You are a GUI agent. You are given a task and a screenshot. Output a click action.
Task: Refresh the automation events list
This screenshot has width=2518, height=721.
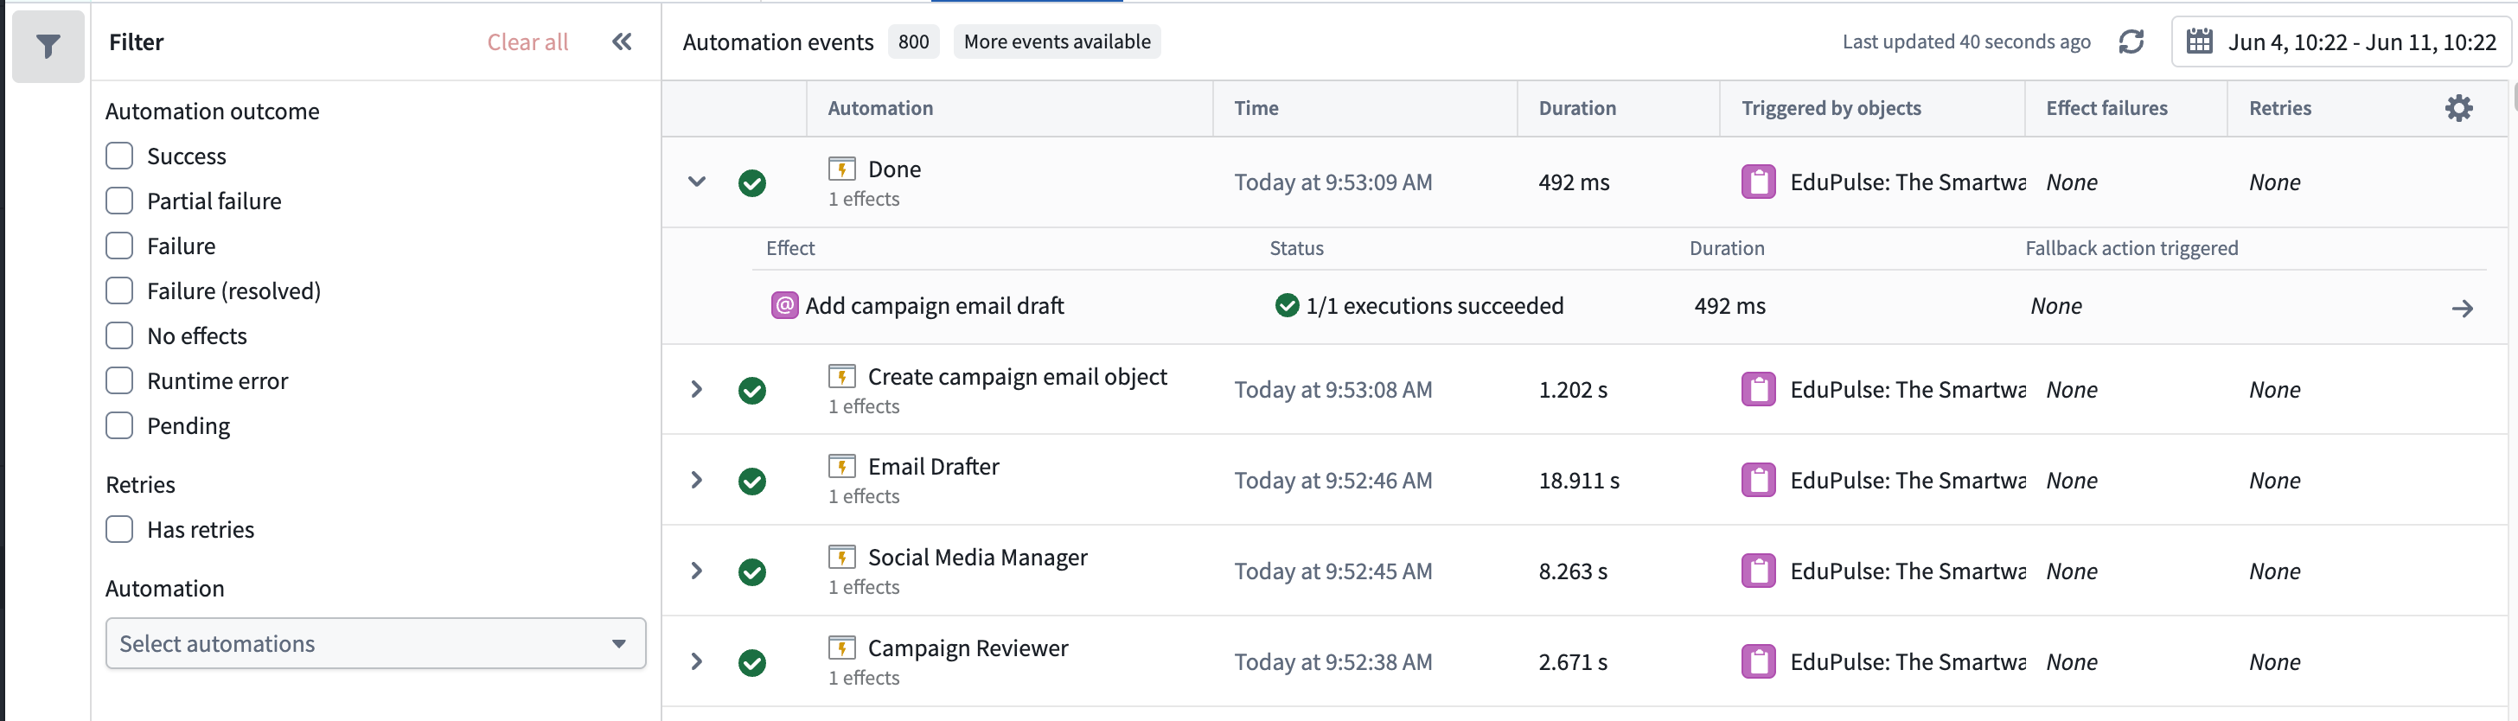pyautogui.click(x=2131, y=42)
